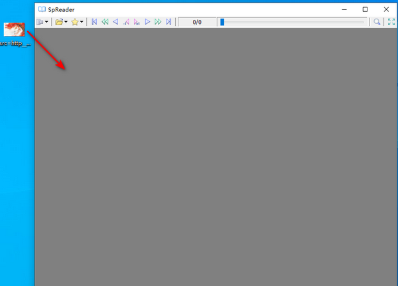
Task: Go back with the double-left arrow
Action: [x=105, y=22]
